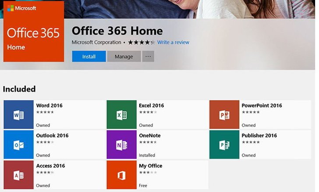Click the Microsoft four-square logo
Screen dimensions: 319x192
(11, 8)
